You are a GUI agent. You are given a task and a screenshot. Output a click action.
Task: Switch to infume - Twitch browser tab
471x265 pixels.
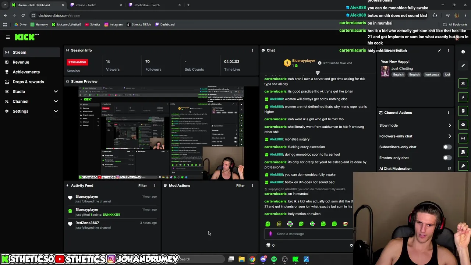96,5
